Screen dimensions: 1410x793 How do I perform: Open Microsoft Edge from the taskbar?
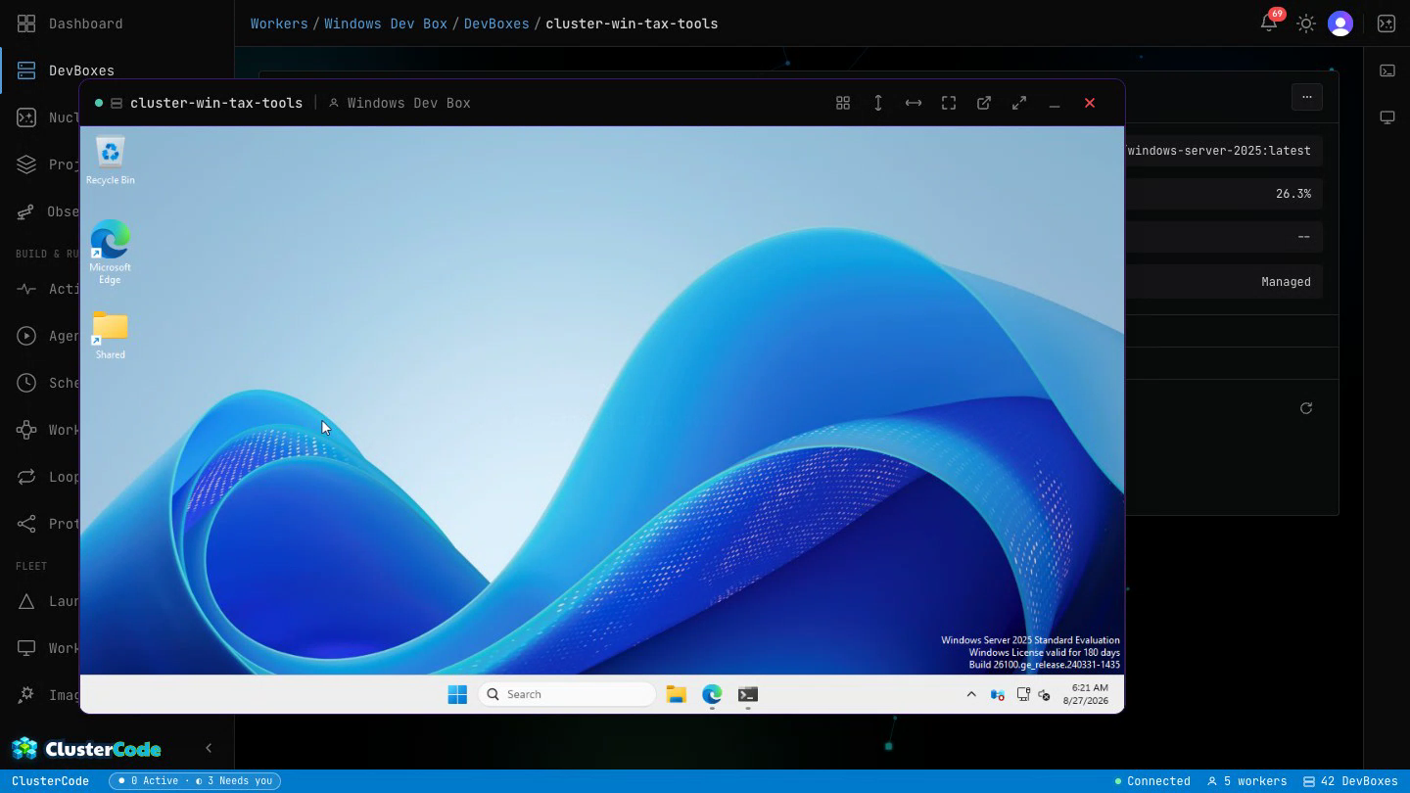712,694
